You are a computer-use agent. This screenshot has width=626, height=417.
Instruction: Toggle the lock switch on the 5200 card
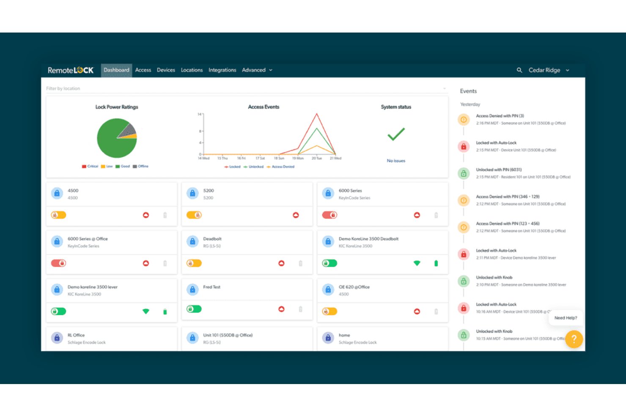tap(194, 215)
